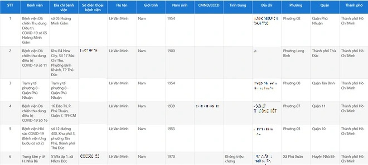The image size is (368, 165).
Task: Click 'Thành phố Hồ Chí Minh' in row 1
Action: (353, 21)
